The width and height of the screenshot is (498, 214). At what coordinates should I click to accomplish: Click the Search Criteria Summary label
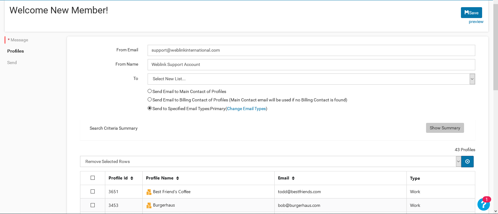(x=113, y=128)
